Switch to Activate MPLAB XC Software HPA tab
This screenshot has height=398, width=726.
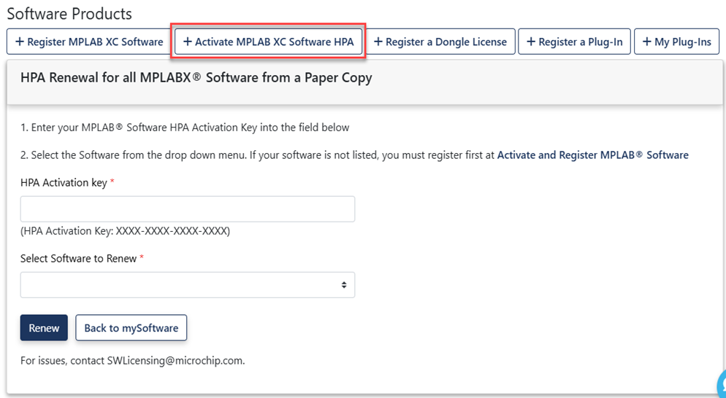[x=268, y=42]
